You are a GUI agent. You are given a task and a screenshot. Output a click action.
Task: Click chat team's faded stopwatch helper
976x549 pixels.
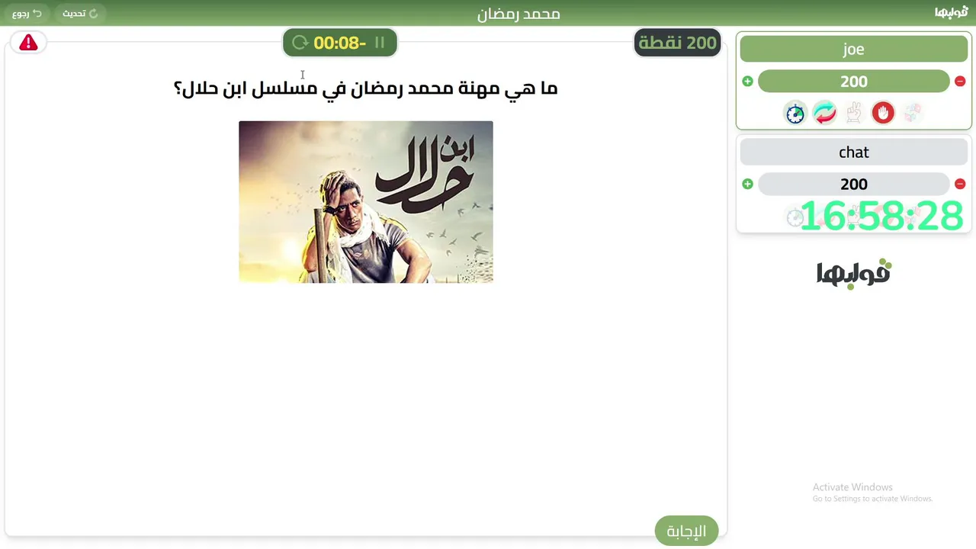tap(795, 217)
